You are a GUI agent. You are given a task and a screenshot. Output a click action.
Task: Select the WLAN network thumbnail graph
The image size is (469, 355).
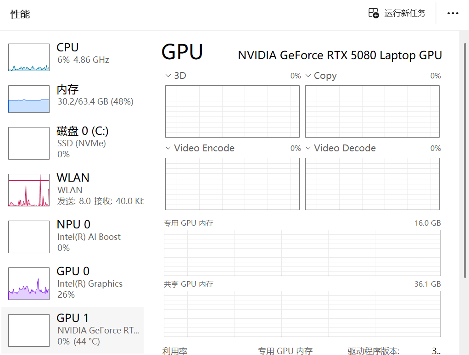[x=29, y=190]
